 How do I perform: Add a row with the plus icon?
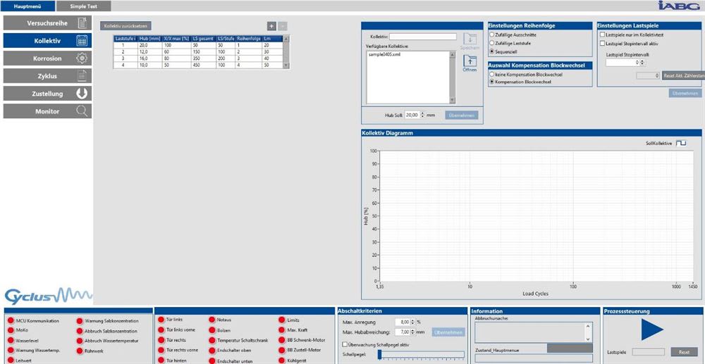point(271,26)
